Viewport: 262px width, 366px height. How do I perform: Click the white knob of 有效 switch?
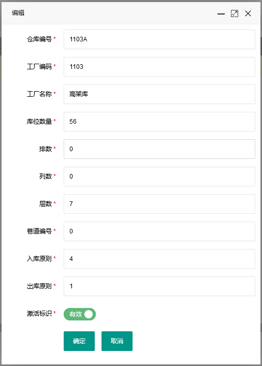[89, 314]
